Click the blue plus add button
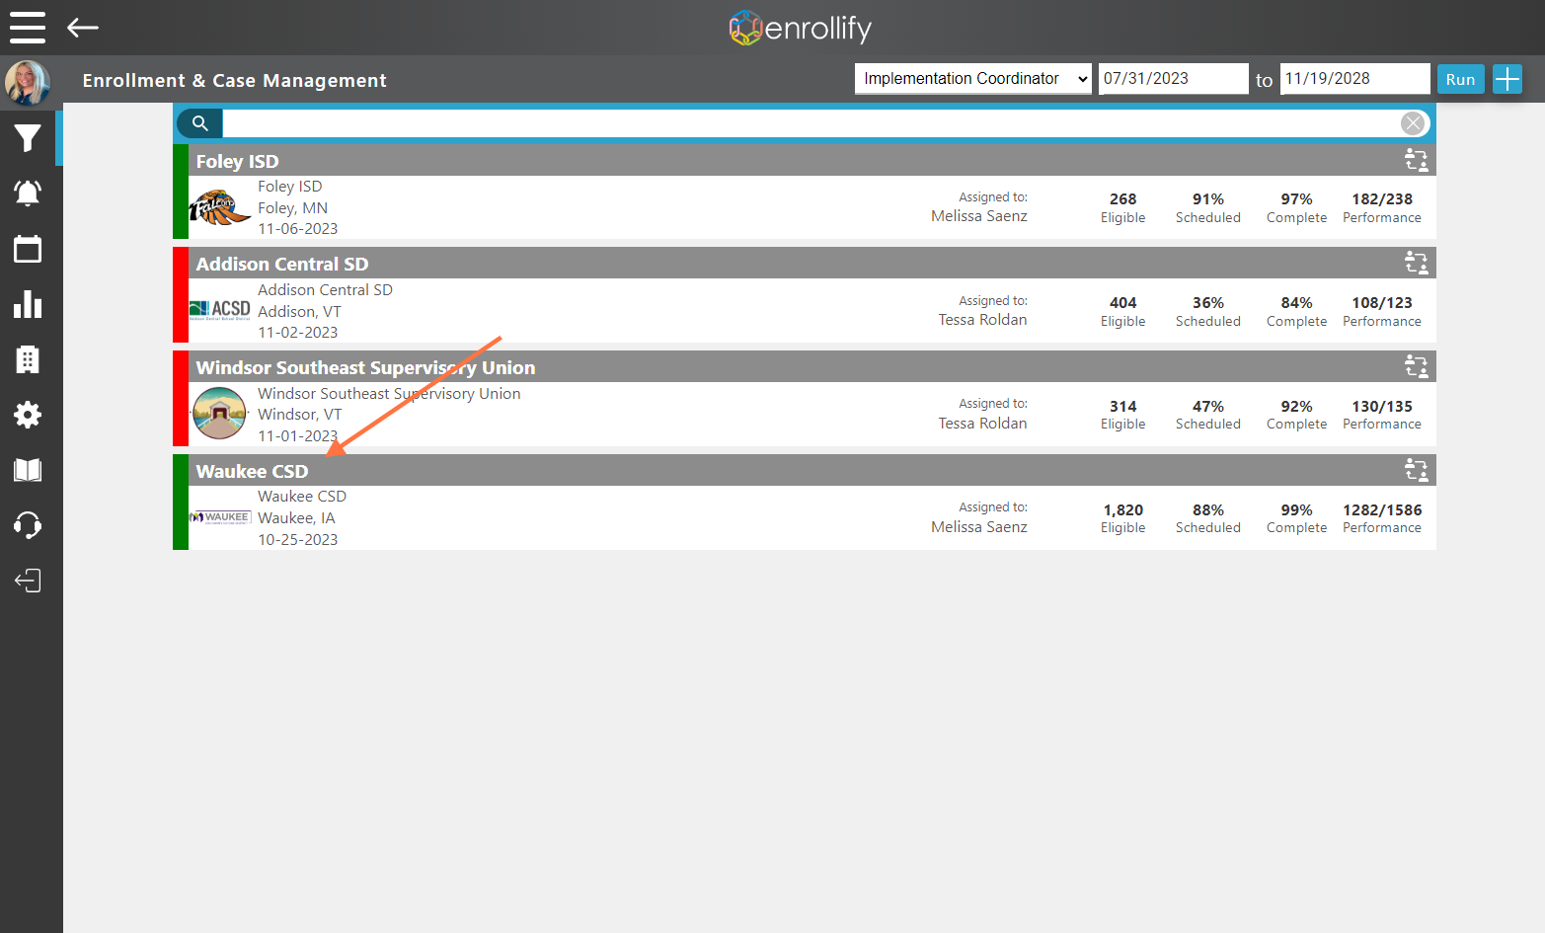 (1507, 79)
